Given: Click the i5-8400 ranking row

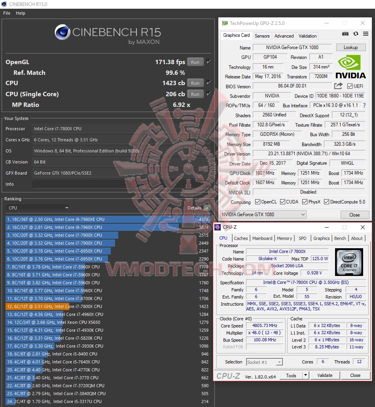Looking at the screenshot, I should click(x=107, y=354).
